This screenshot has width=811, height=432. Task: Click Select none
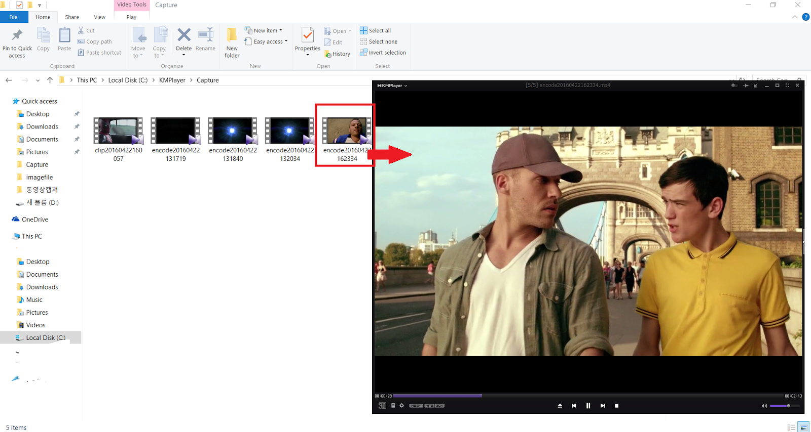379,41
